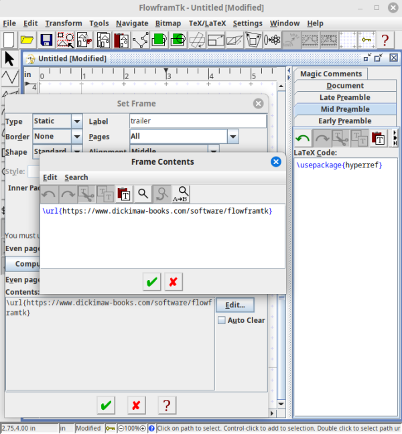Open the Type dropdown showing Static

(76, 121)
